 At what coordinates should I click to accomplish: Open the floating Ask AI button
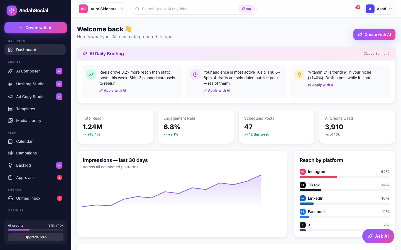(378, 236)
